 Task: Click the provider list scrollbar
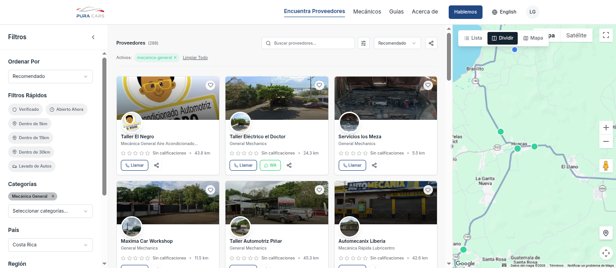click(449, 57)
